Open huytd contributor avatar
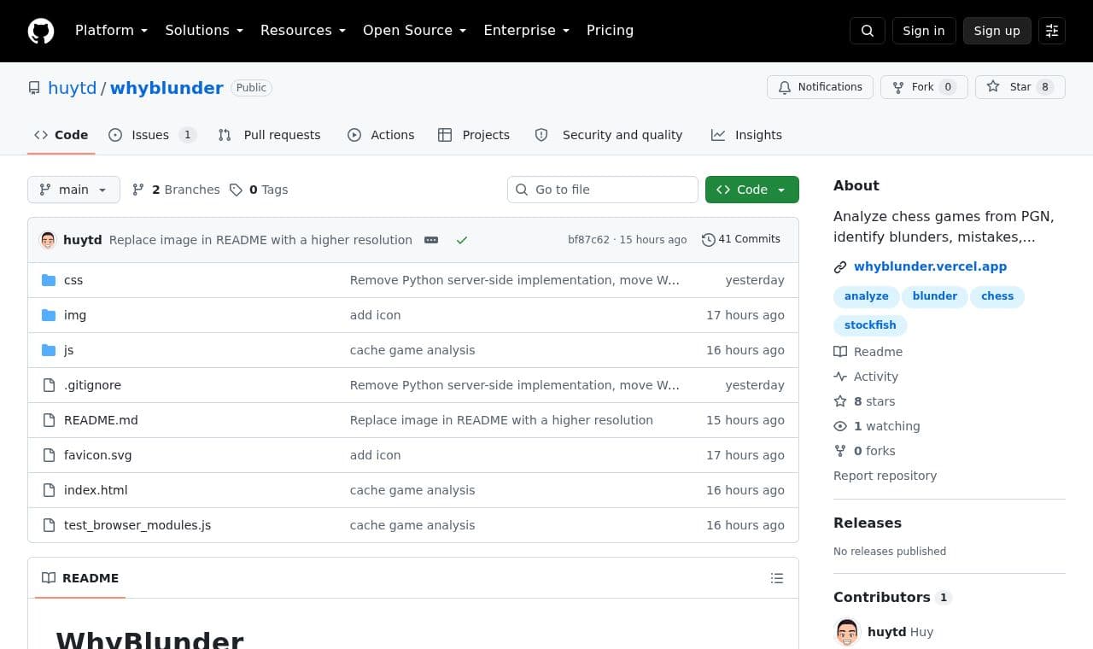1093x649 pixels. point(847,632)
